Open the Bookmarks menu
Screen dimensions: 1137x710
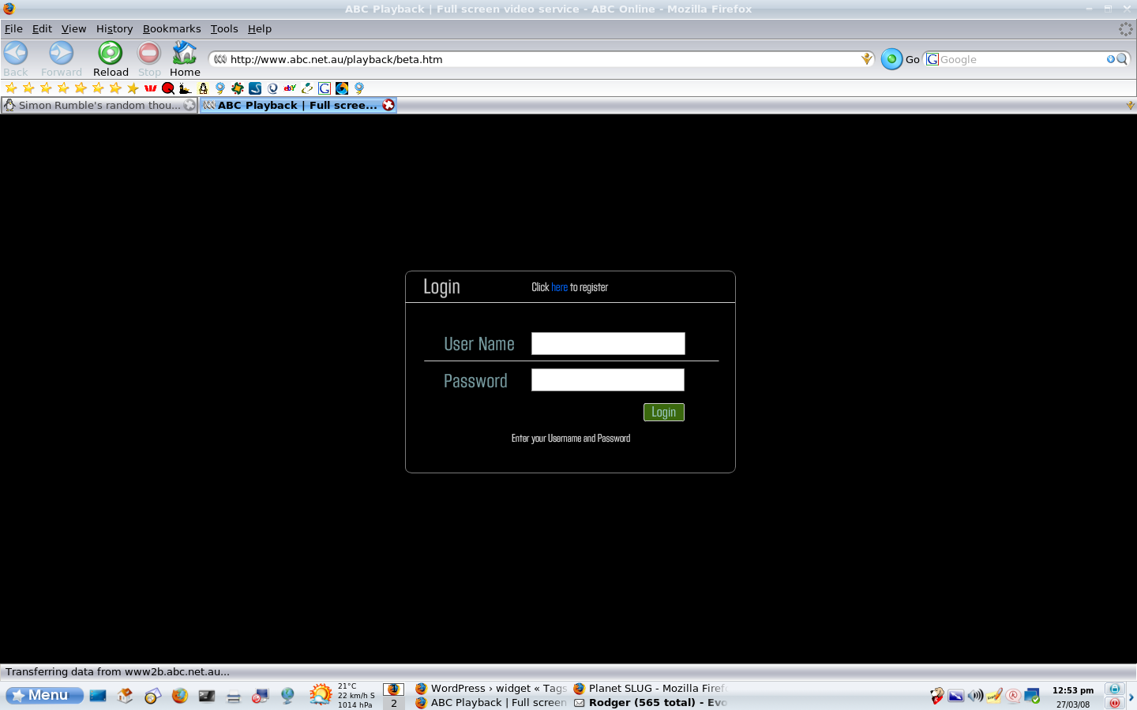click(171, 28)
